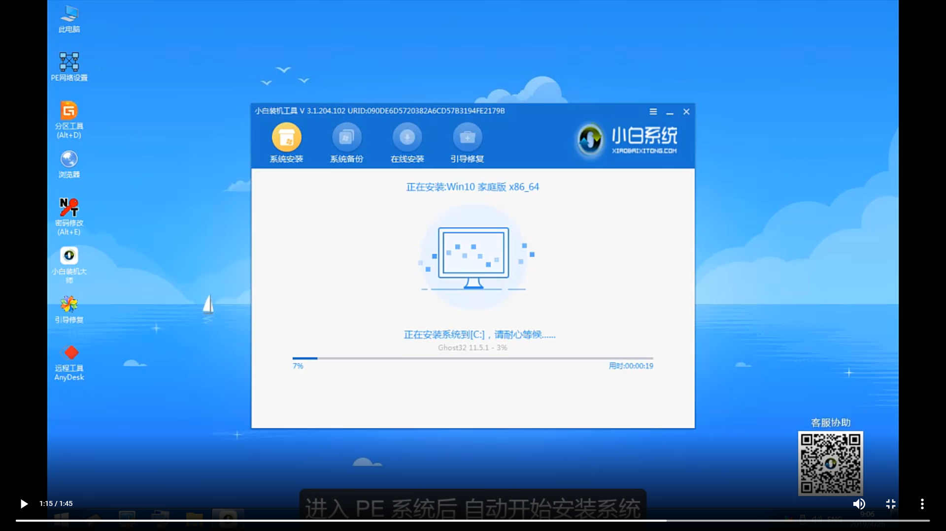This screenshot has height=531, width=946.
Task: Launch the 分区工具 partition tool
Action: 69,118
